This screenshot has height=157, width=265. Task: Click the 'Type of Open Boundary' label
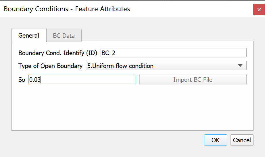pyautogui.click(x=50, y=66)
